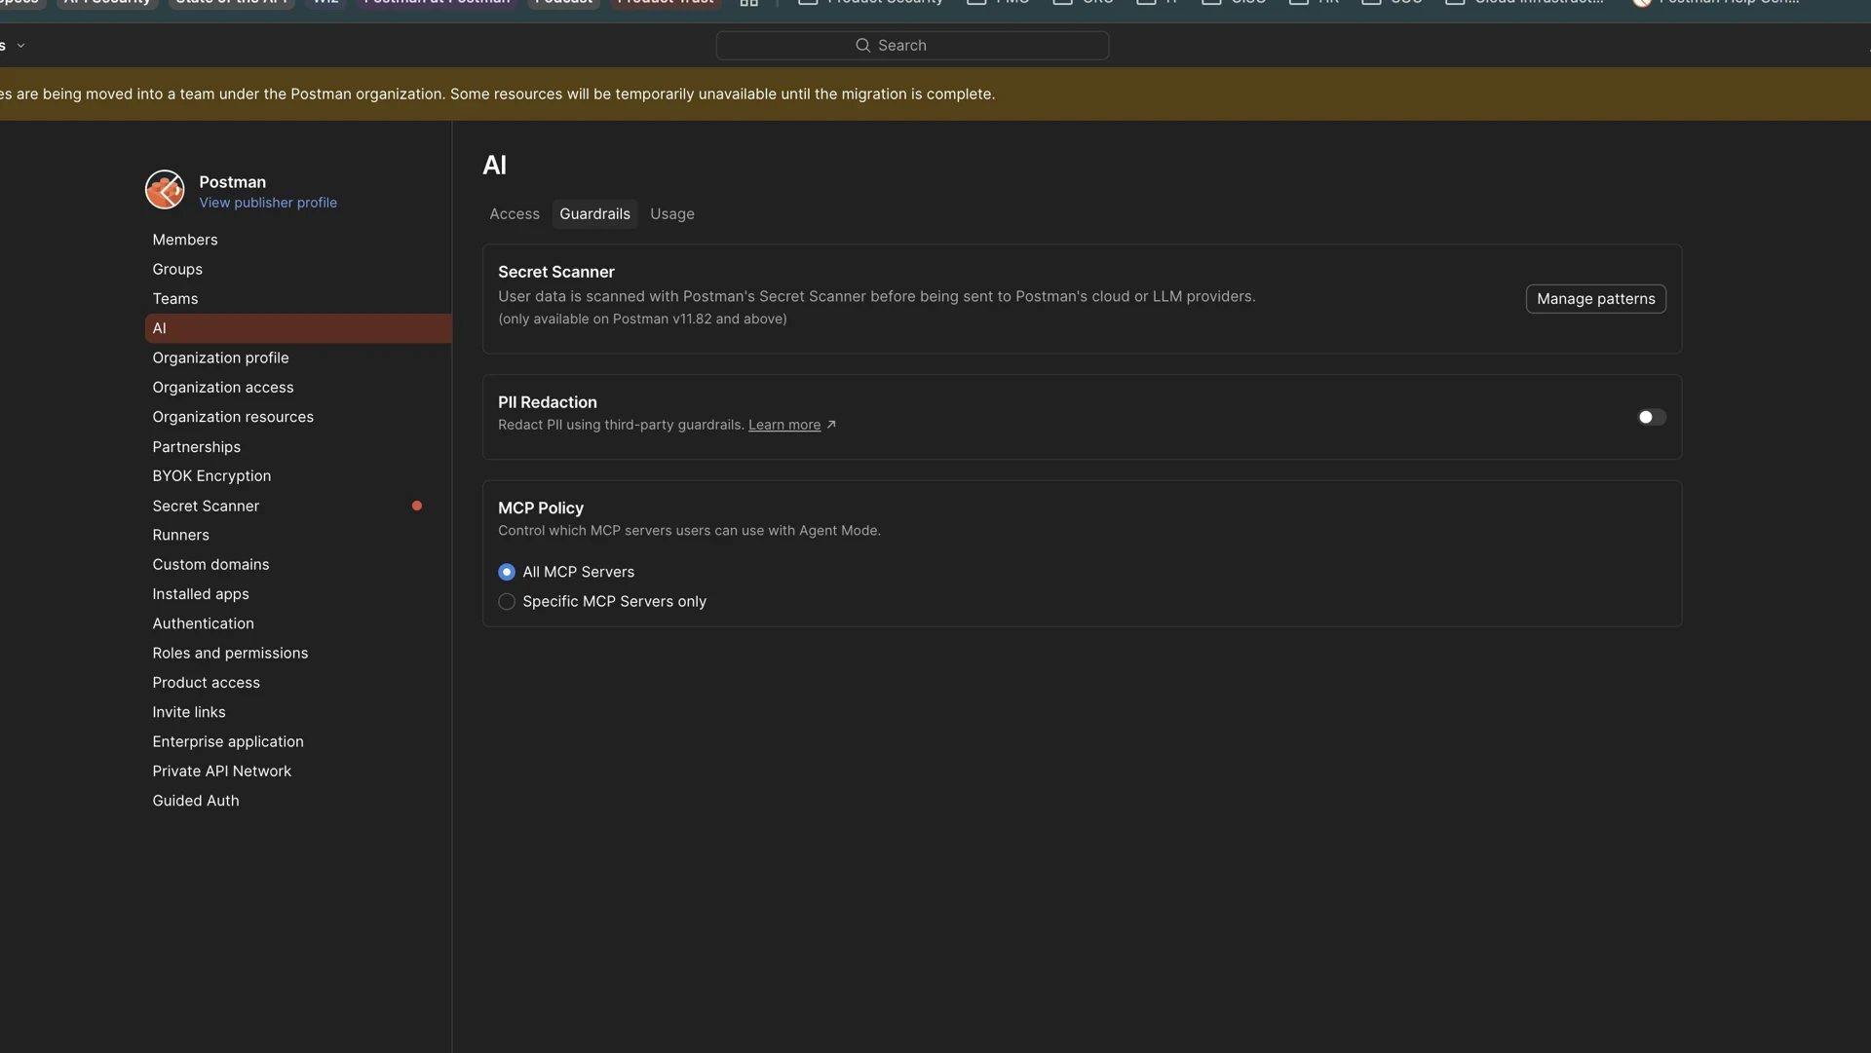Click the Manage patterns button
1871x1053 pixels.
click(1595, 299)
